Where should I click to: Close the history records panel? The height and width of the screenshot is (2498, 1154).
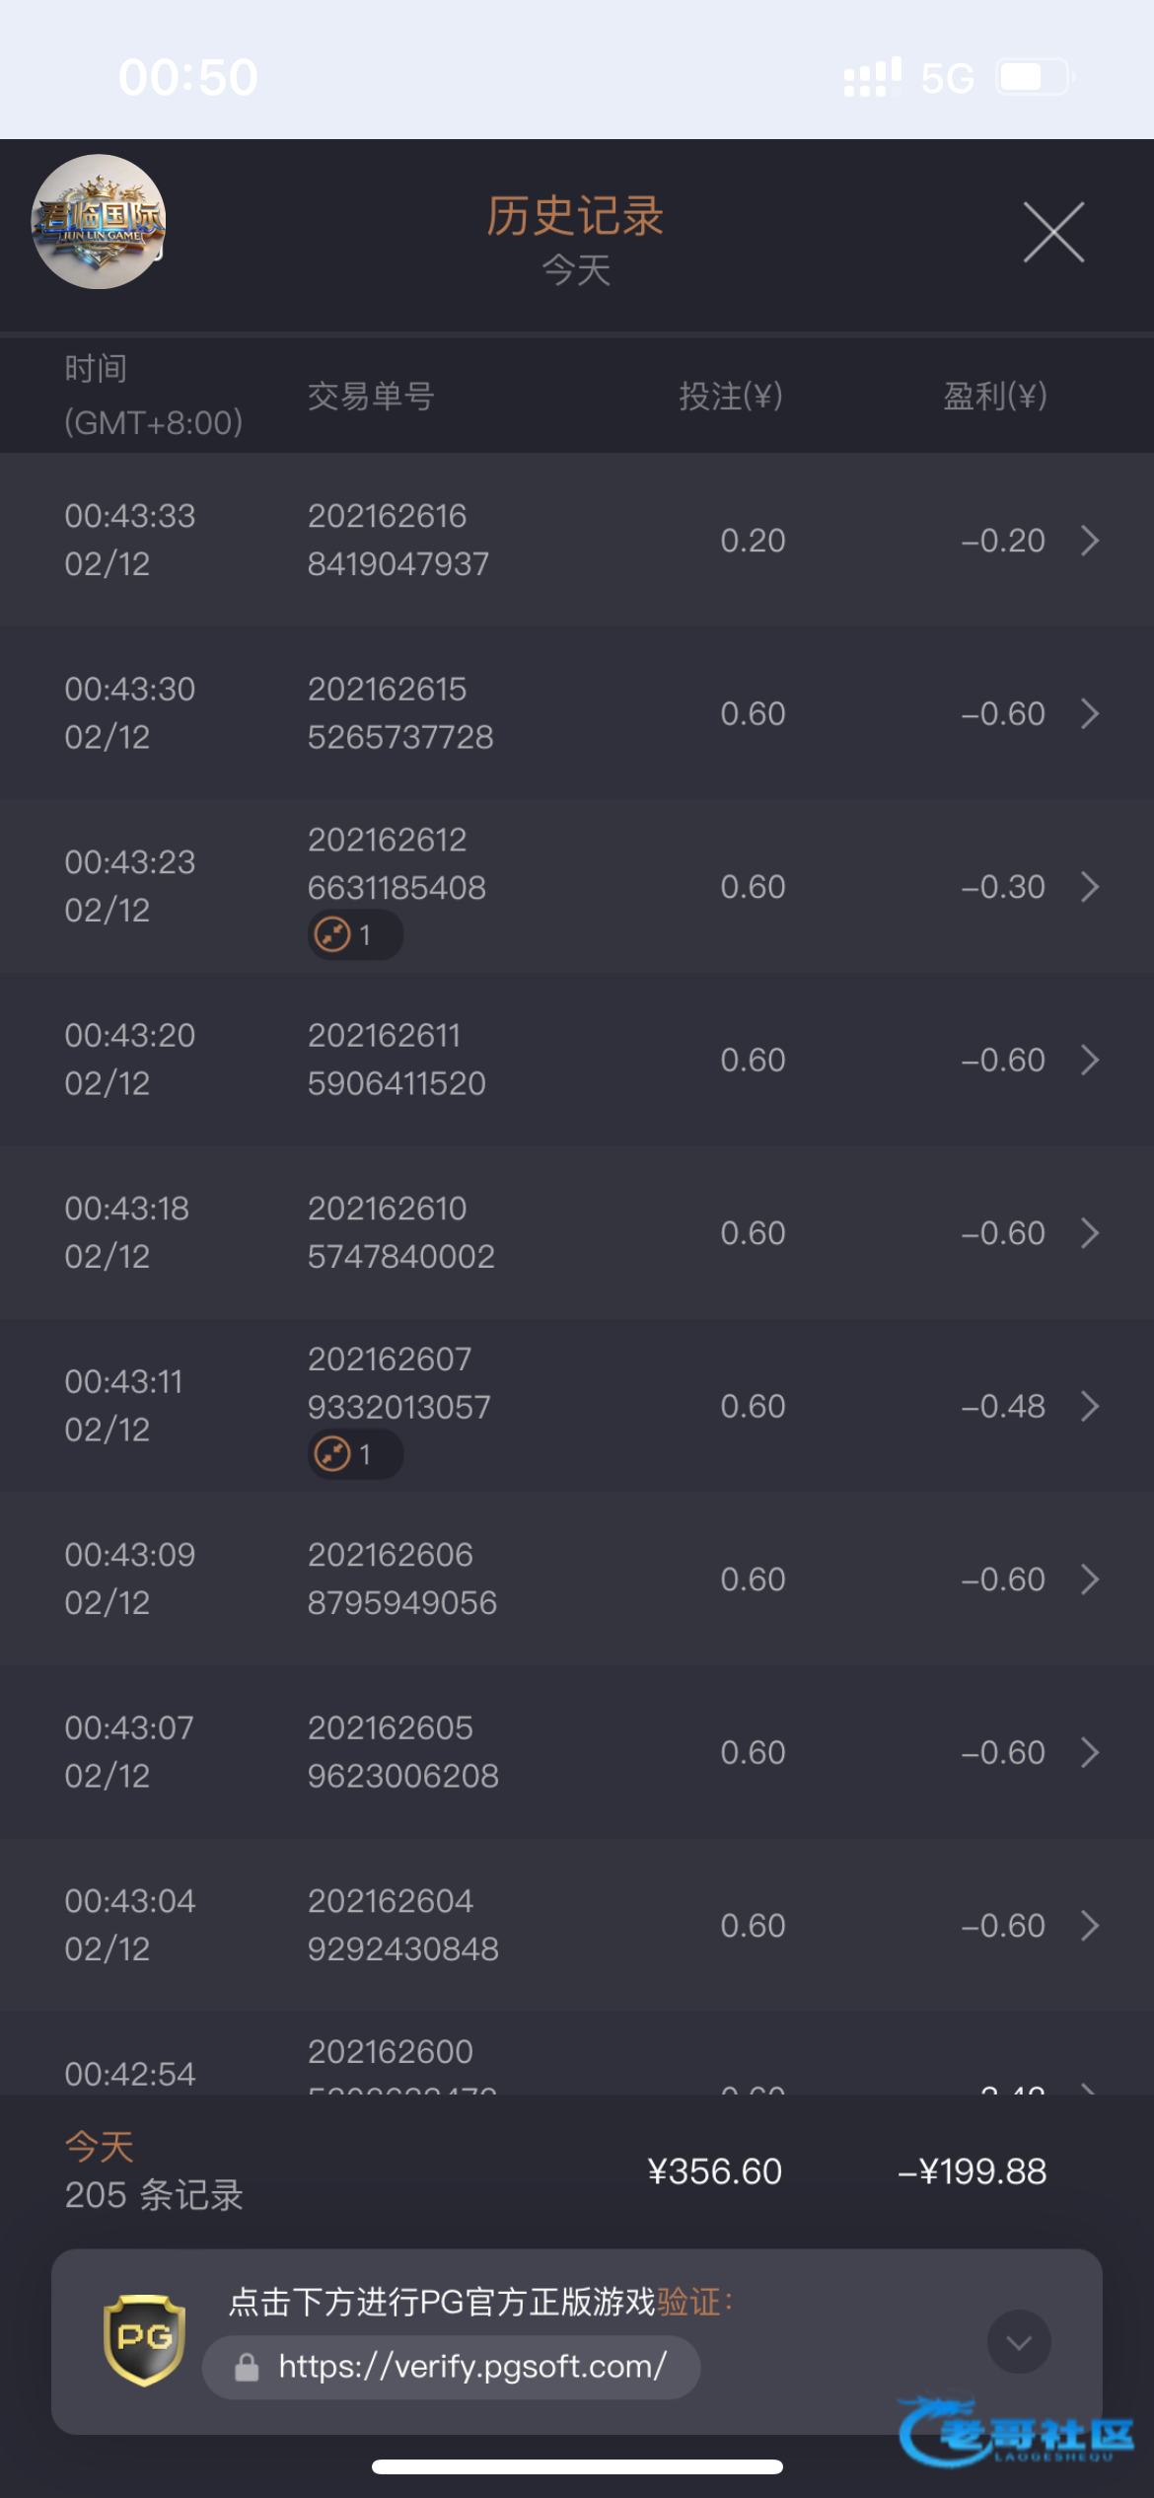point(1053,233)
